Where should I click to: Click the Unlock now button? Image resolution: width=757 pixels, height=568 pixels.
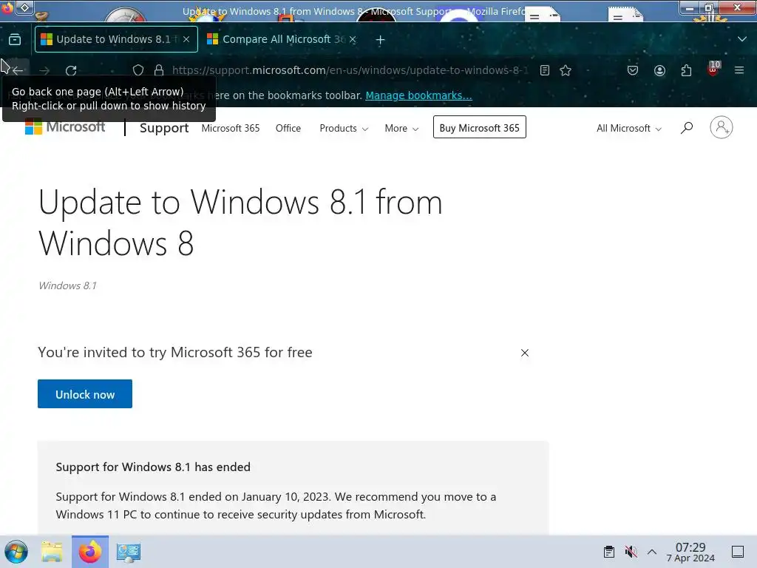tap(85, 394)
